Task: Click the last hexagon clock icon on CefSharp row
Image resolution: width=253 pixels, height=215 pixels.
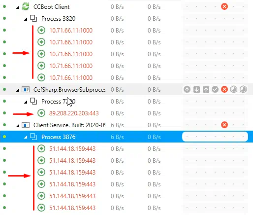Action: (243, 89)
